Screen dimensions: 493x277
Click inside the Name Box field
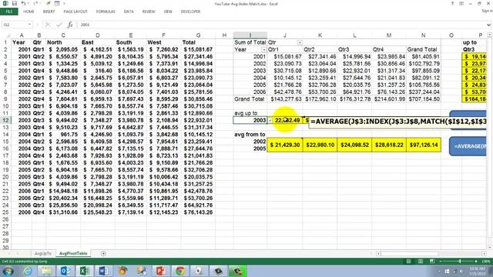point(15,25)
